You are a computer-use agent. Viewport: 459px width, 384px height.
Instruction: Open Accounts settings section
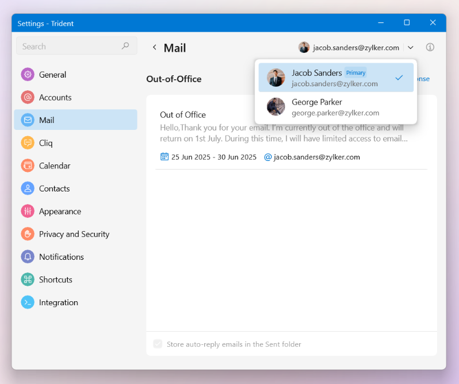pos(75,97)
